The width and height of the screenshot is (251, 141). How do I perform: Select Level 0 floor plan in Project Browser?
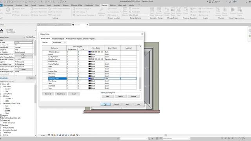pyautogui.click(x=8, y=89)
